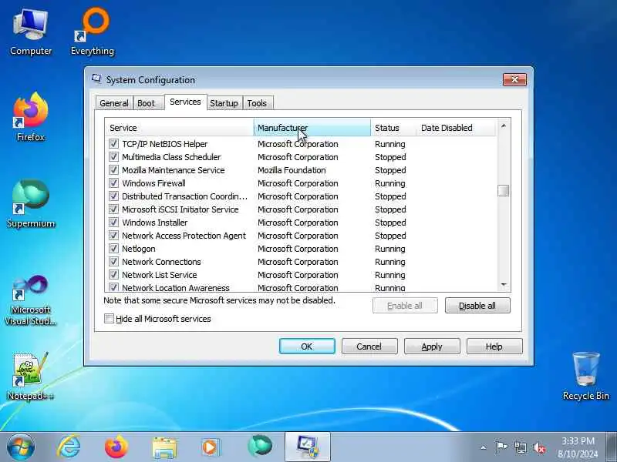Click Stopped status of Windows Installer
This screenshot has width=617, height=462.
tap(390, 223)
